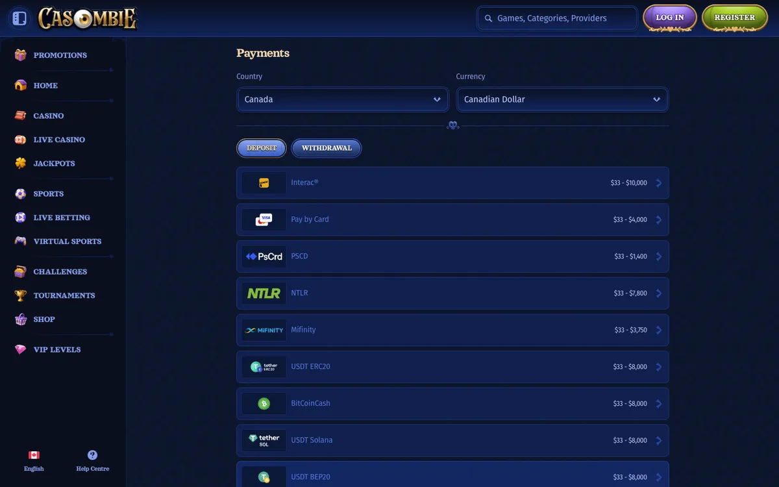Click the Log In button
This screenshot has height=487, width=779.
coord(670,18)
